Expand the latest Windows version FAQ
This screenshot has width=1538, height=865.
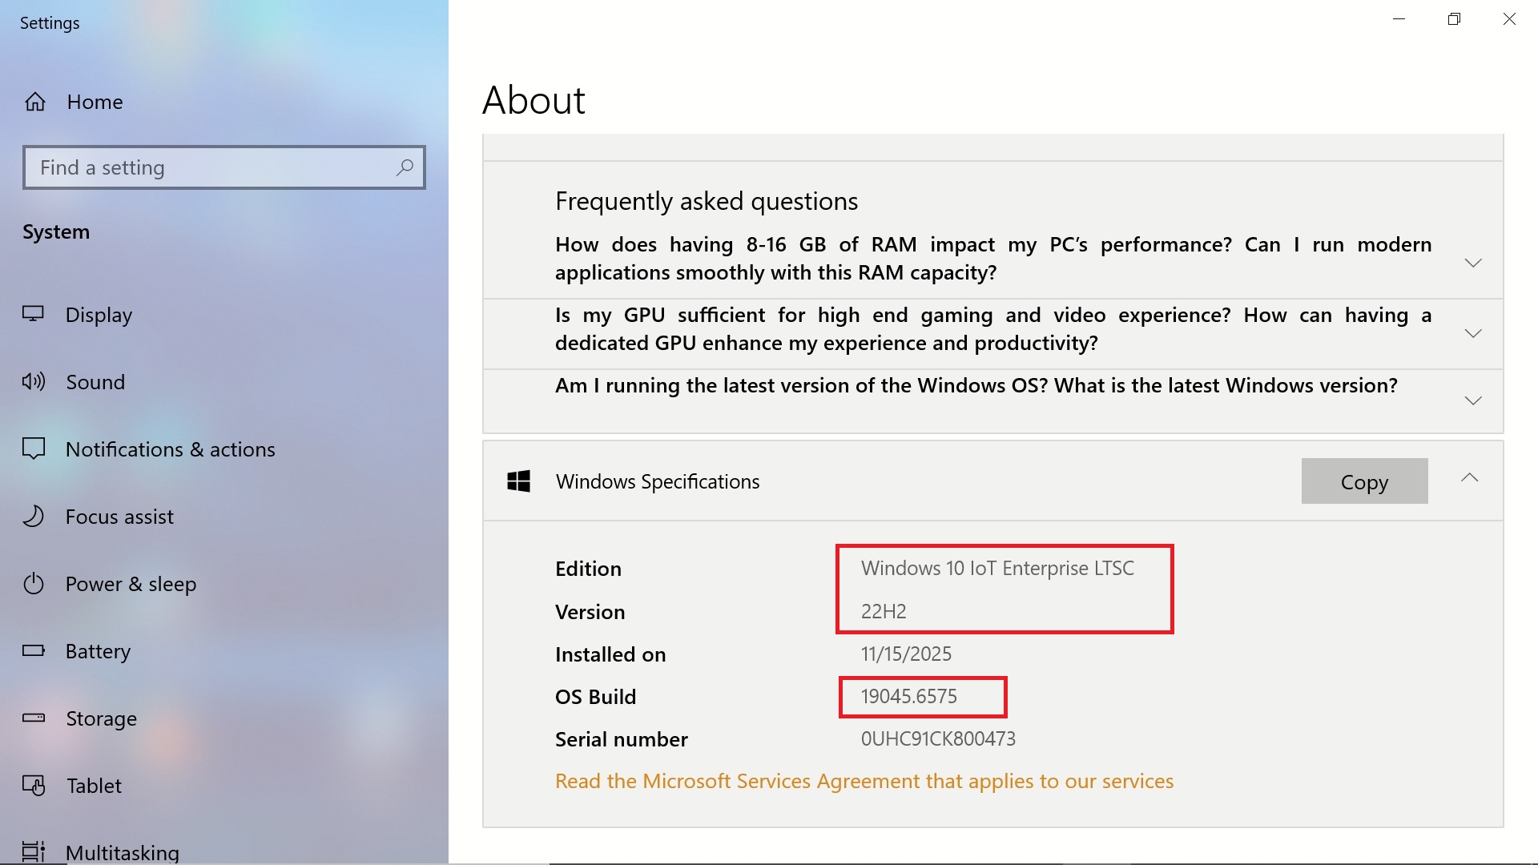[x=1472, y=400]
